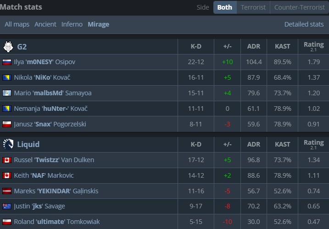
Task: Click the Polish flag beside Snax
Action: (x=7, y=124)
